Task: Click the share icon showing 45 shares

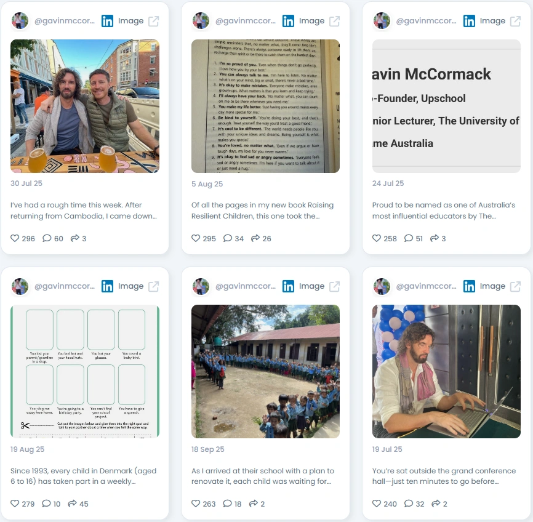Action: tap(72, 504)
